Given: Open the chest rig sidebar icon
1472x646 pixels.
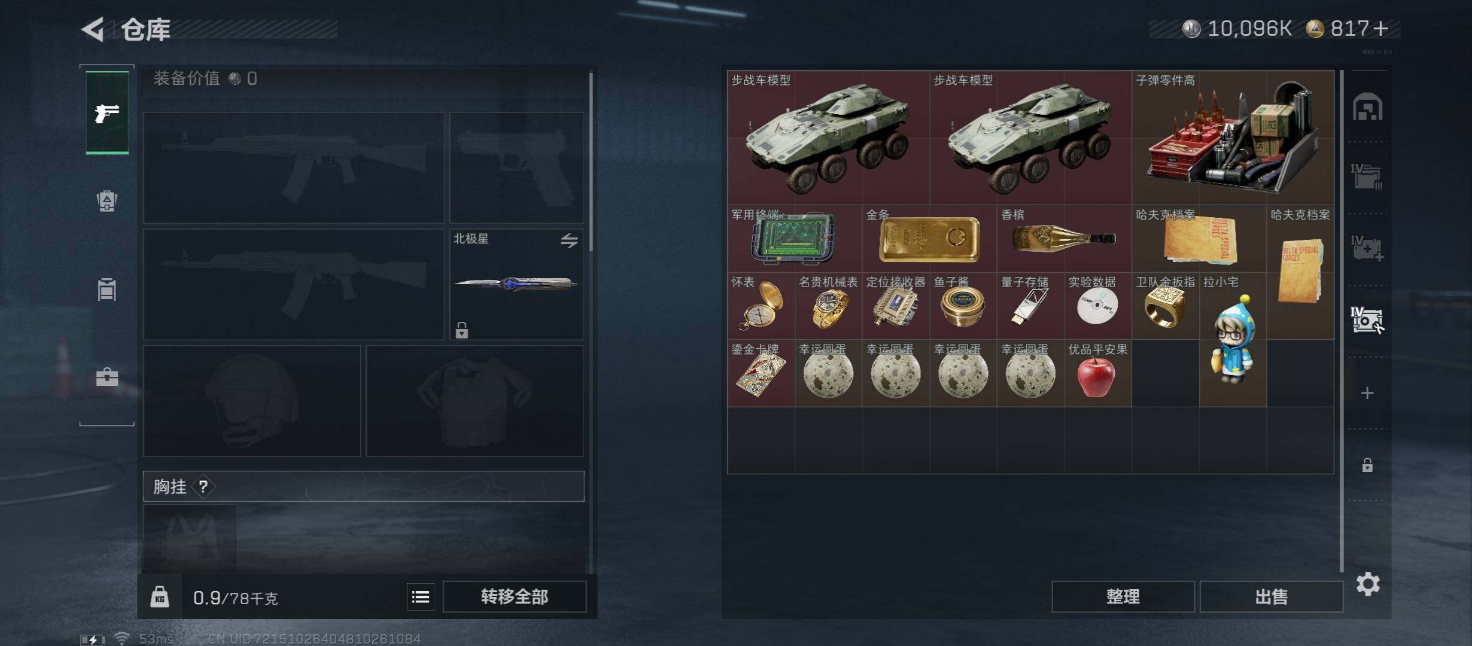Looking at the screenshot, I should [x=107, y=290].
